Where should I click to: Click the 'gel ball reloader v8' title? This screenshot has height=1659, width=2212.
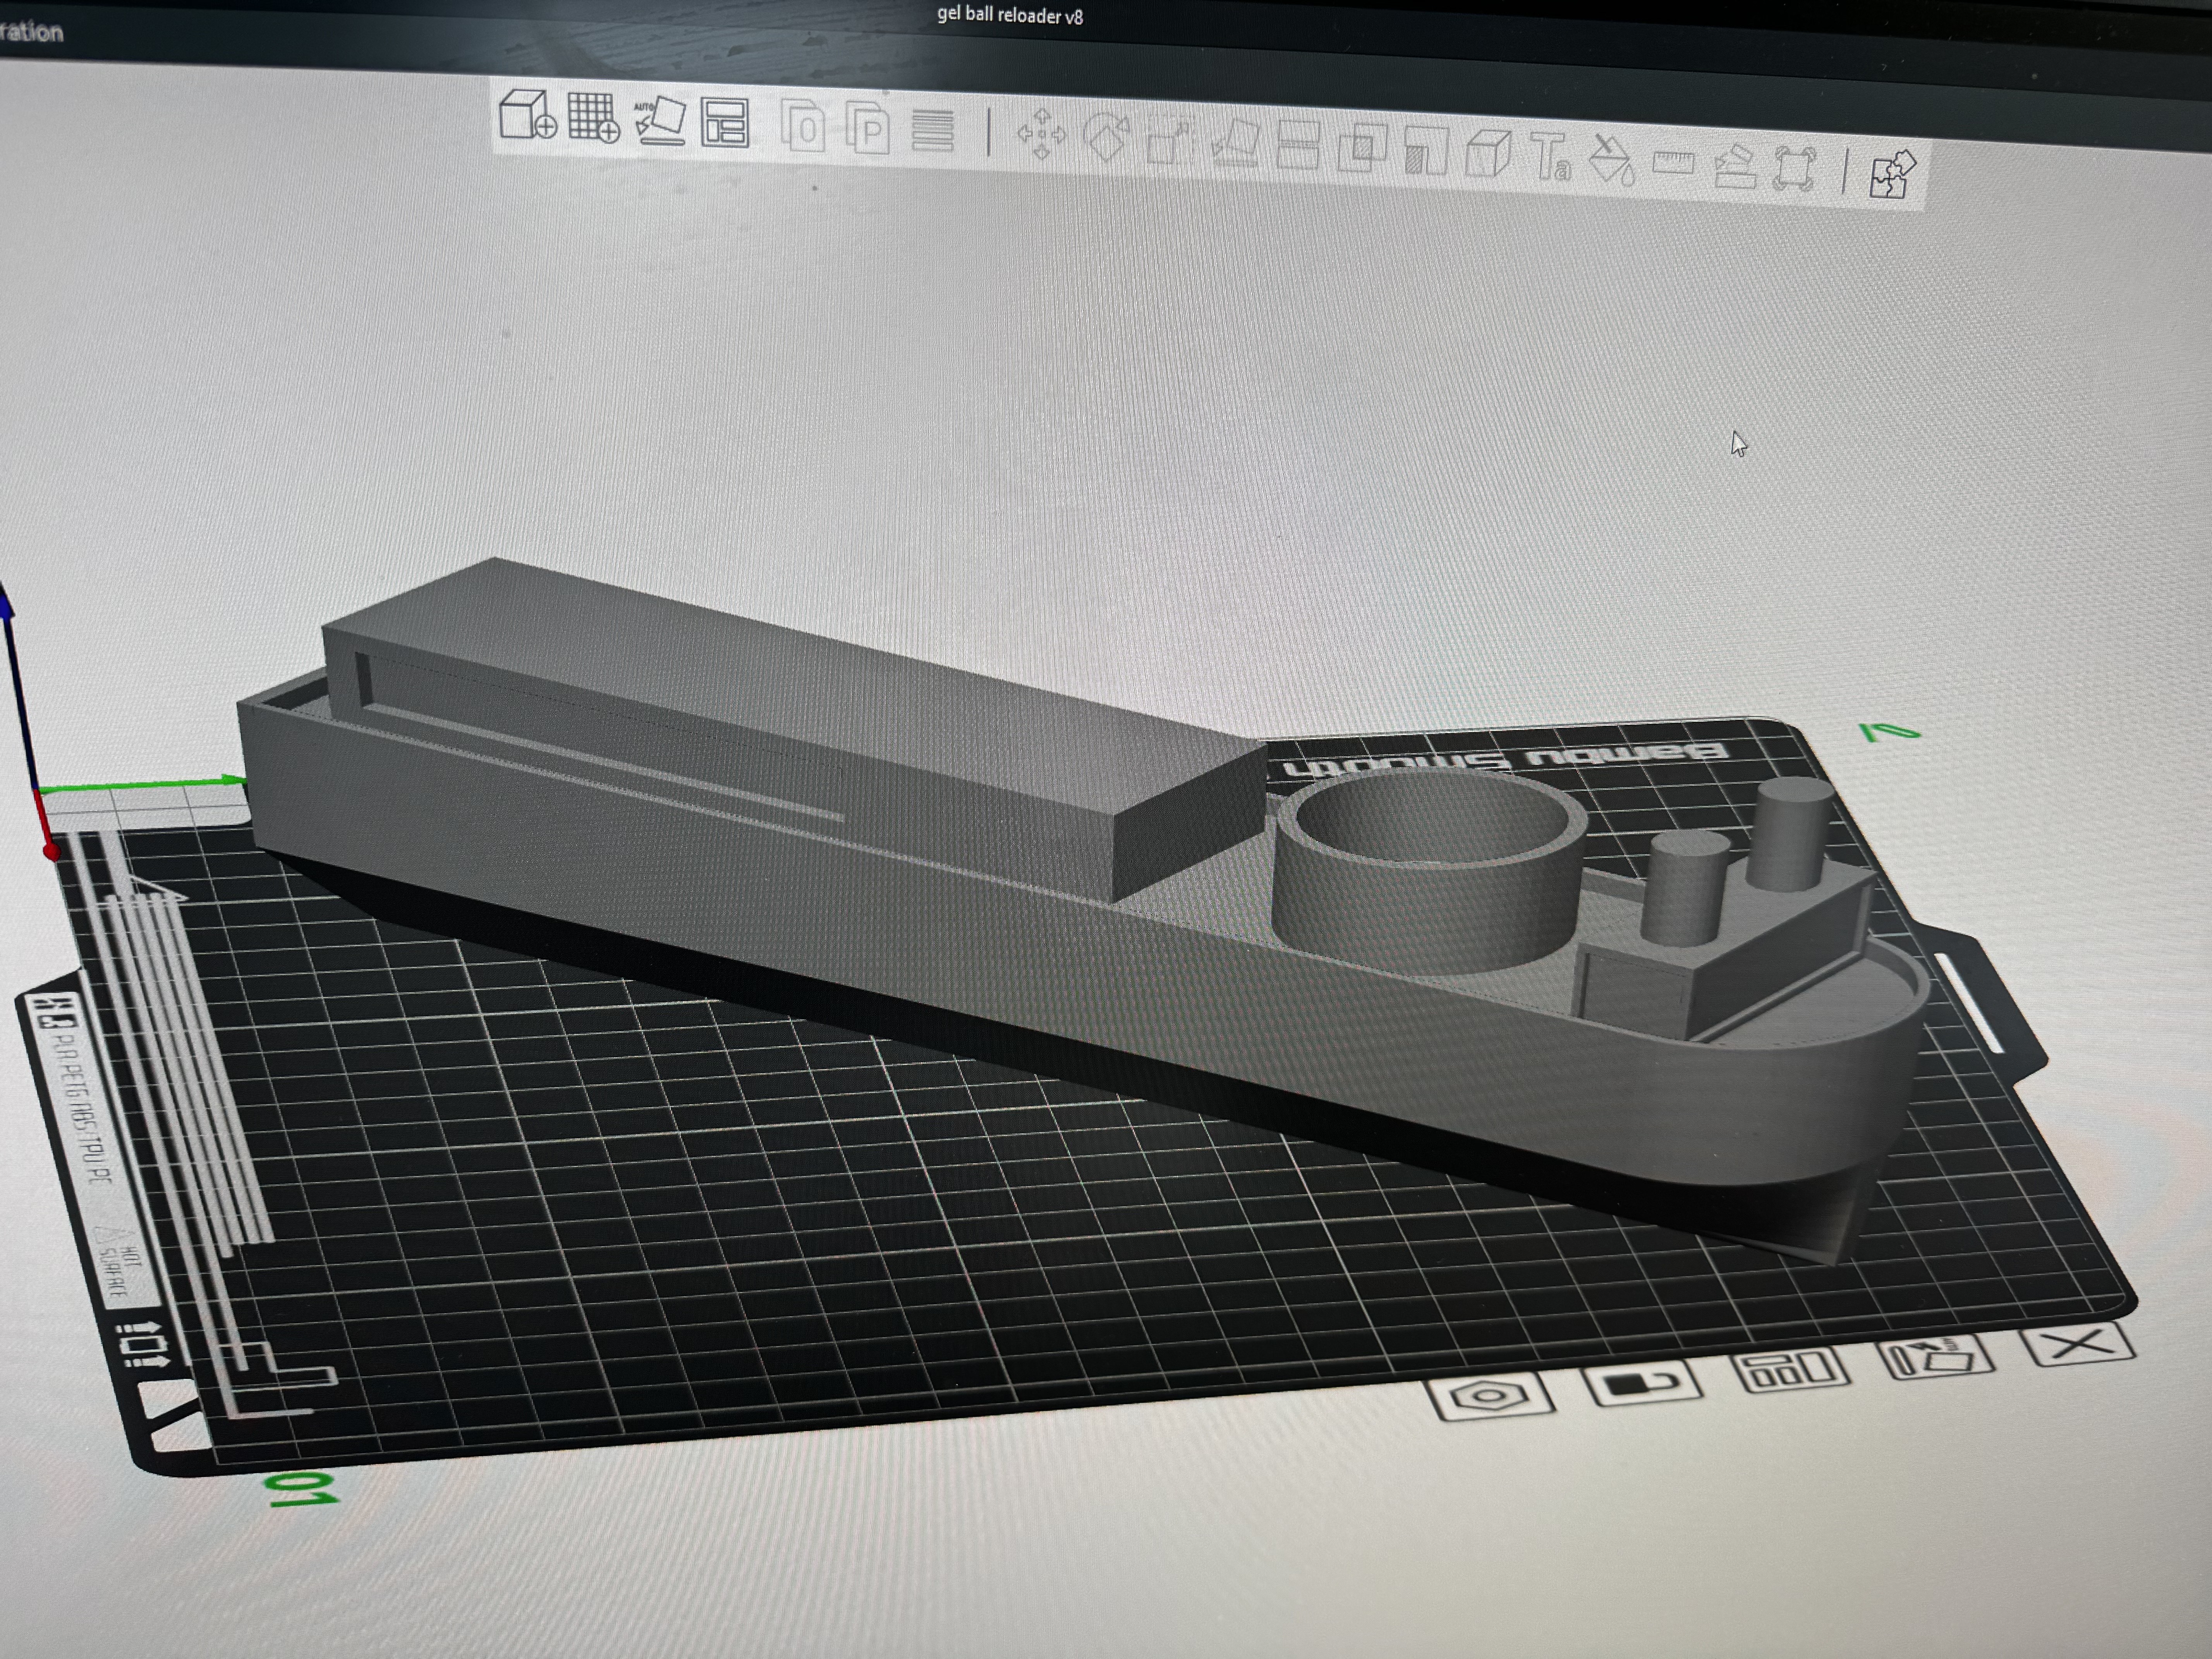tap(1010, 15)
